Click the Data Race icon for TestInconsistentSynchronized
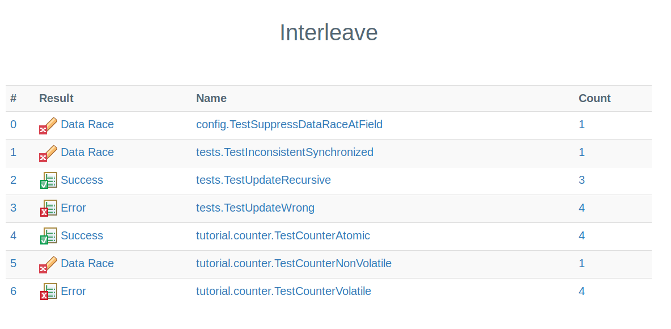 tap(48, 153)
